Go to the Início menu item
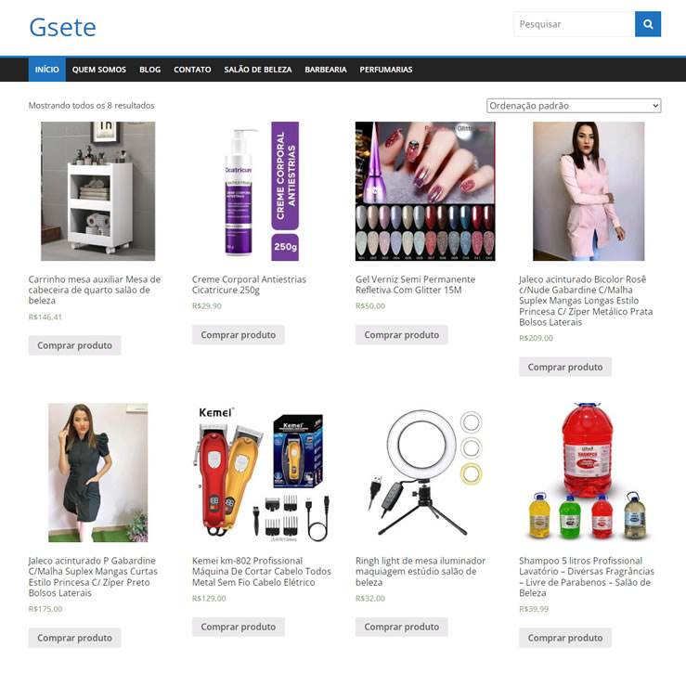The width and height of the screenshot is (686, 686). click(46, 70)
